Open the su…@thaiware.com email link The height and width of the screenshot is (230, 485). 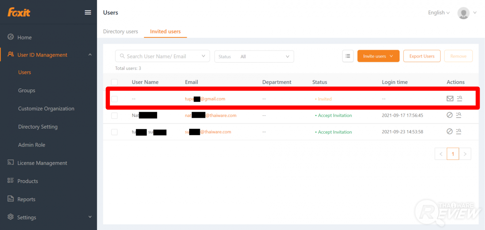click(208, 132)
